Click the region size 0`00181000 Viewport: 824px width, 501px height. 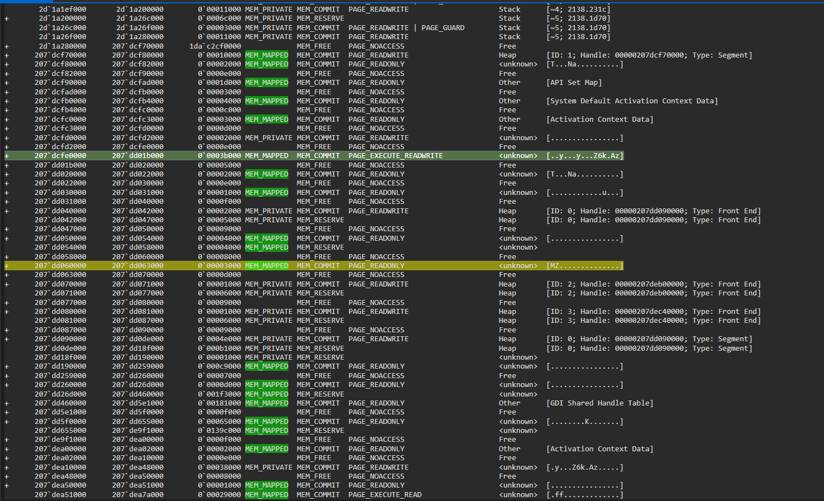tap(220, 403)
